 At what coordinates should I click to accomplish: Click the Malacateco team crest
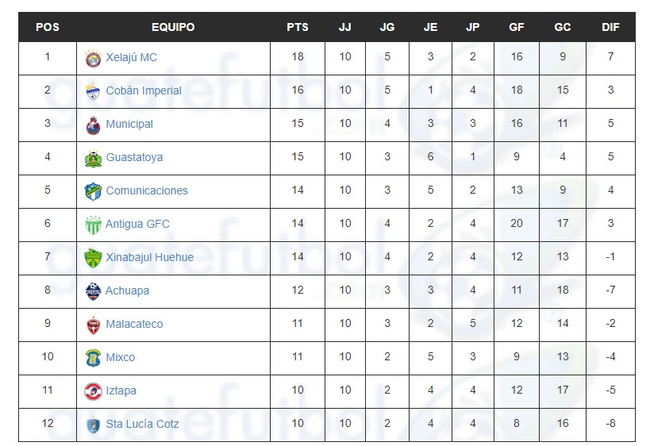click(x=93, y=325)
